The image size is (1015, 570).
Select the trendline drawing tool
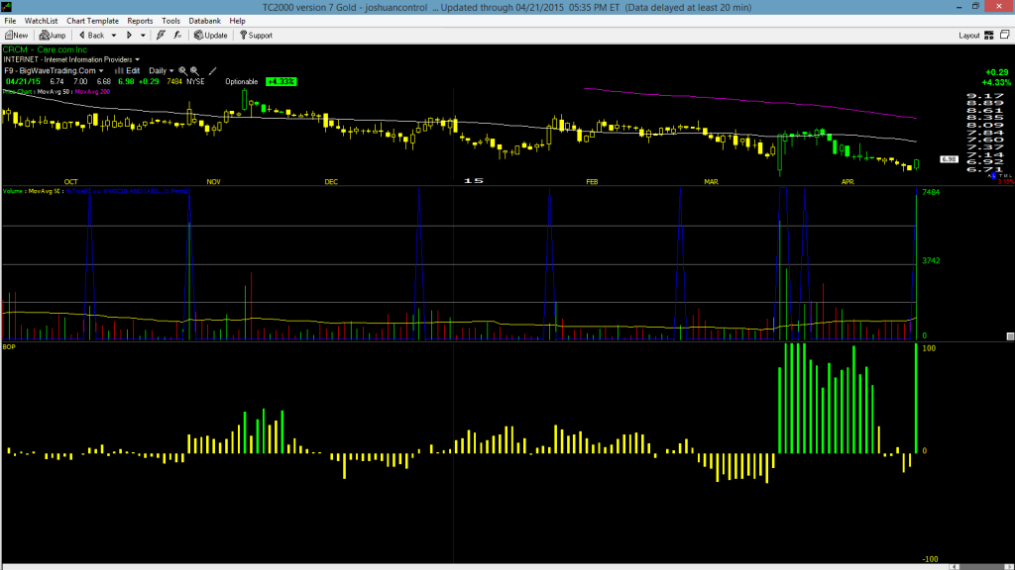coord(212,71)
